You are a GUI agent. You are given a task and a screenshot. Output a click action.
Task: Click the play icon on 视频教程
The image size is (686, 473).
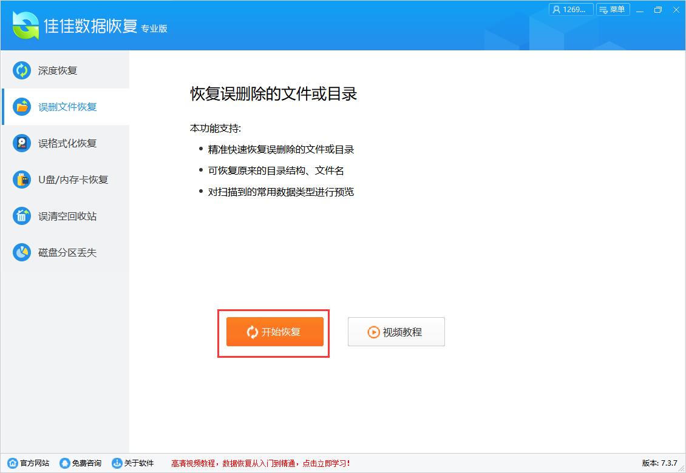click(373, 332)
